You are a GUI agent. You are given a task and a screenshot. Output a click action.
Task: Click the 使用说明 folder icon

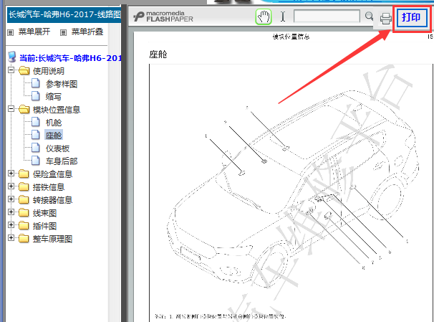24,70
